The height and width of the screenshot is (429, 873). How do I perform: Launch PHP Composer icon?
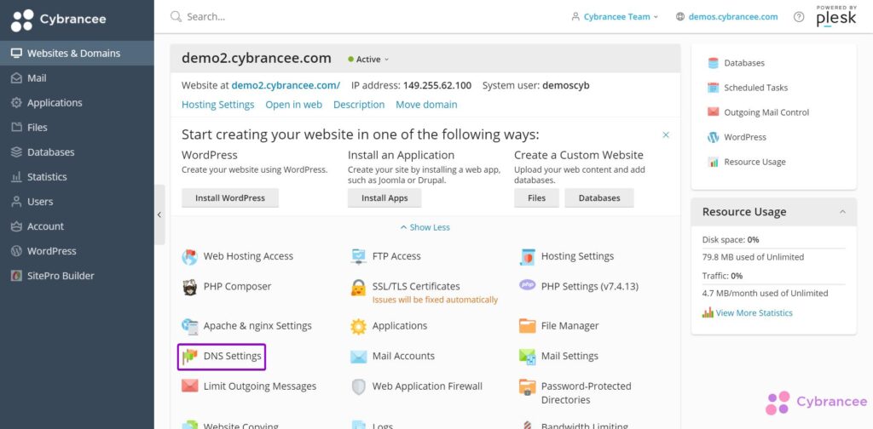(x=190, y=287)
